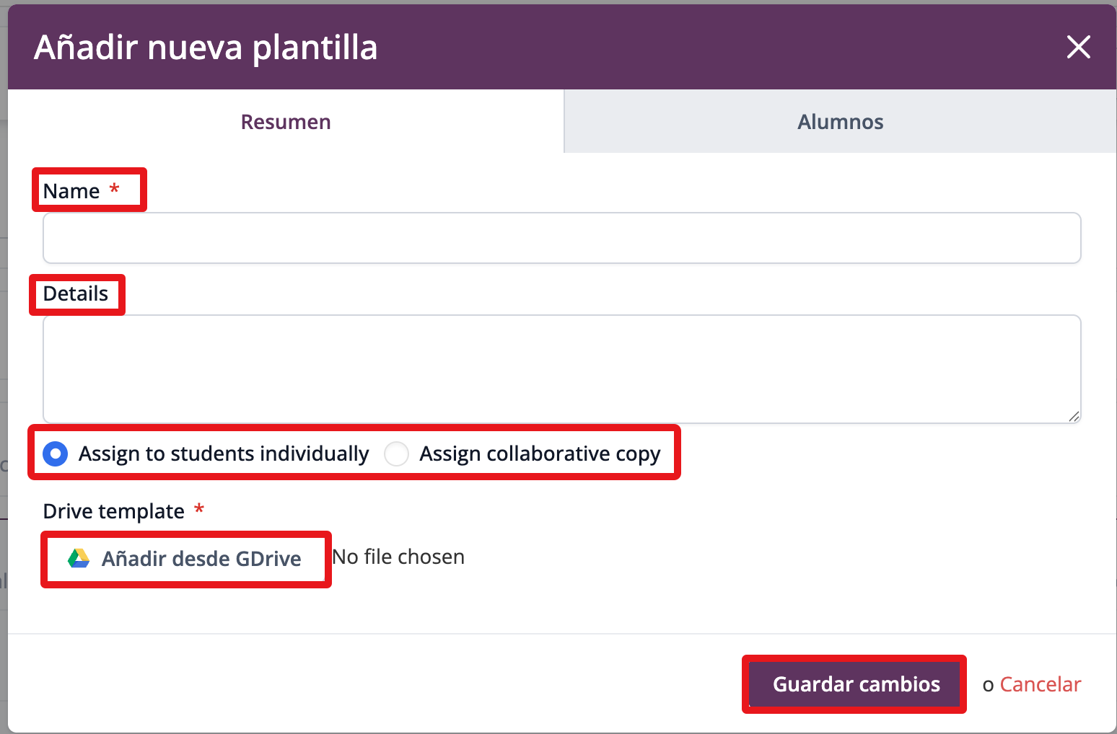The width and height of the screenshot is (1117, 734).
Task: Click the Cancelar link
Action: pyautogui.click(x=1040, y=684)
